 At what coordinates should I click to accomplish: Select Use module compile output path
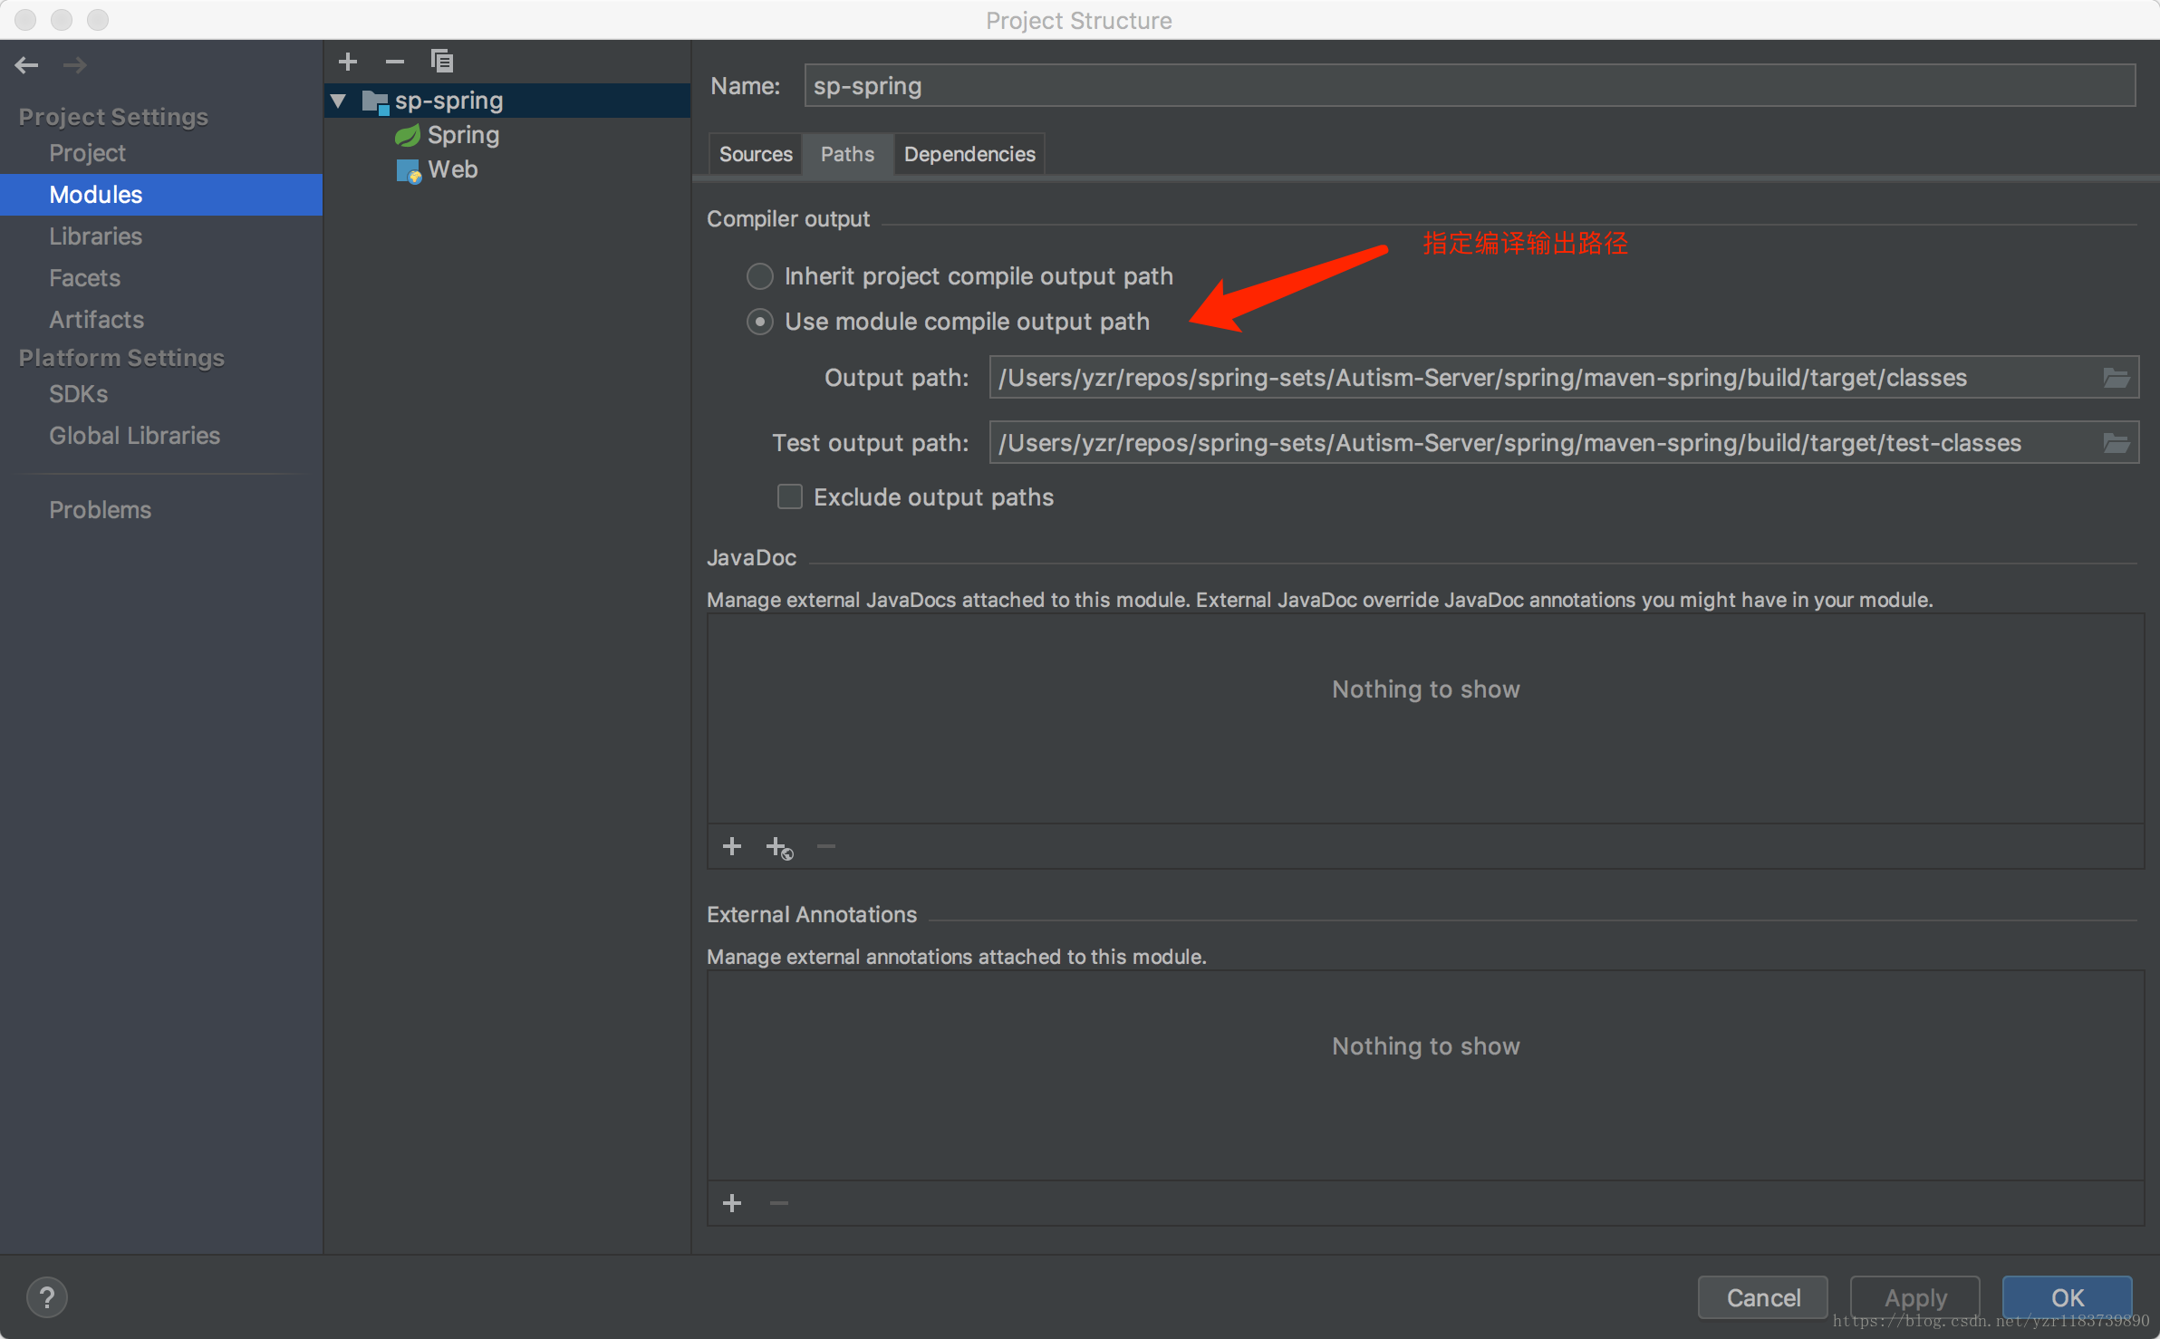point(758,322)
